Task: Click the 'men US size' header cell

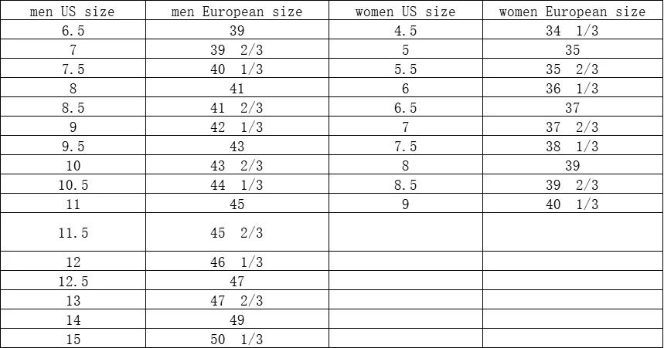Action: [73, 12]
